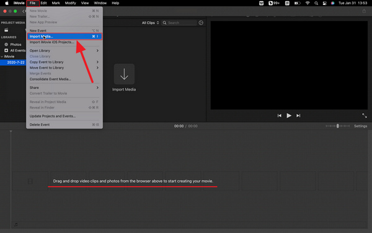372x233 pixels.
Task: Open macOS Spotlight search icon
Action: pyautogui.click(x=316, y=3)
